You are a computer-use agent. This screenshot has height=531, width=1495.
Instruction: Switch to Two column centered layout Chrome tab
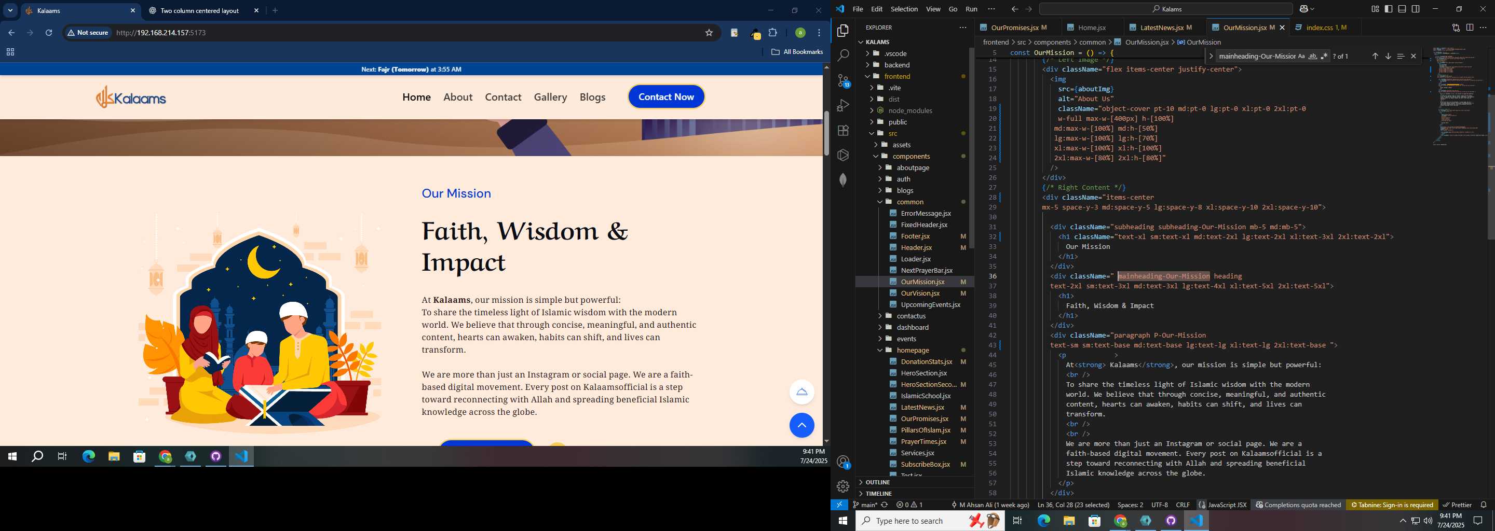pyautogui.click(x=202, y=10)
